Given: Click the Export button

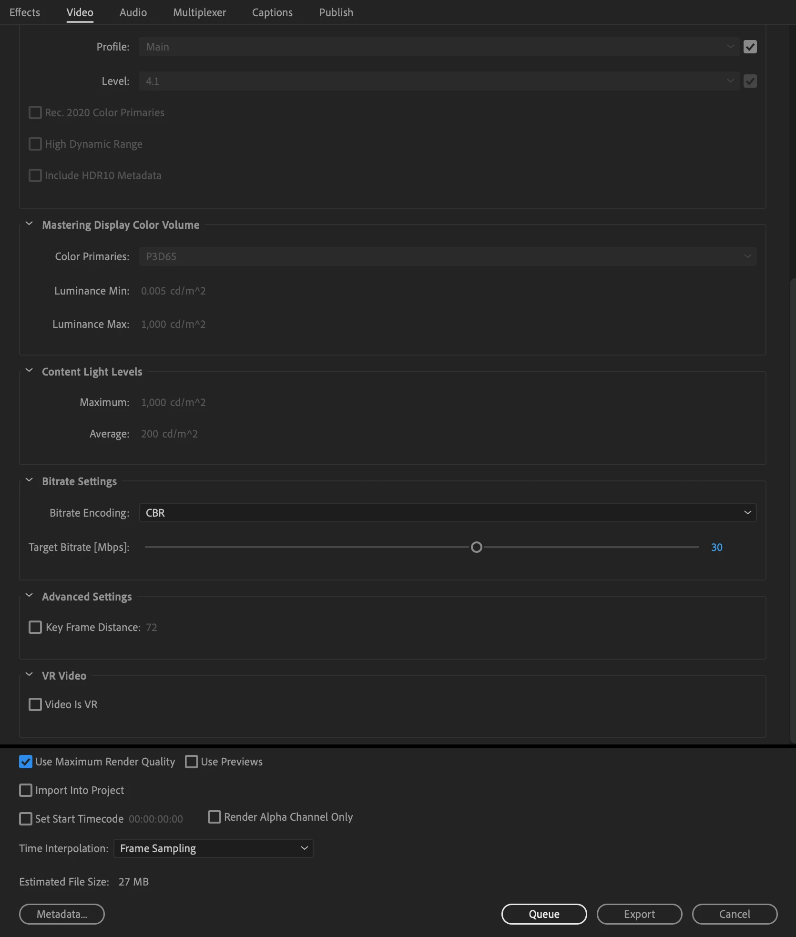Looking at the screenshot, I should click(x=639, y=914).
